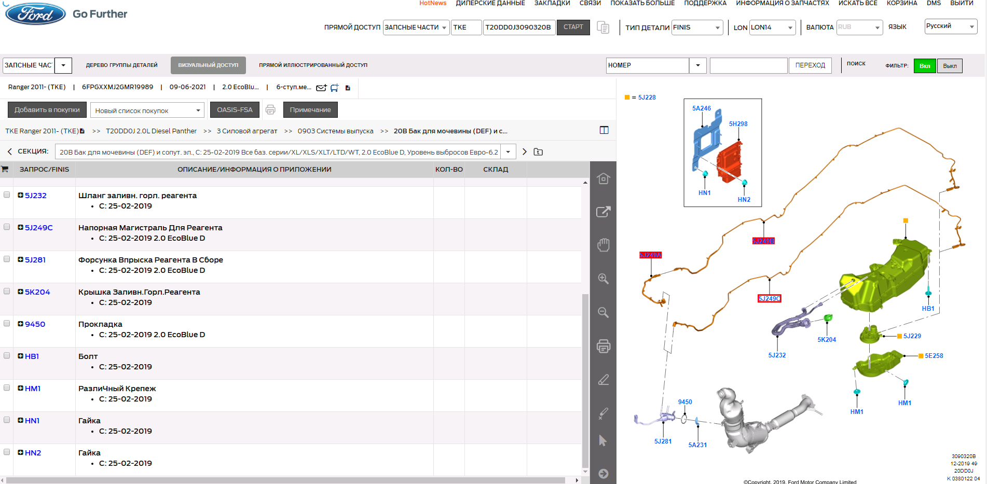
Task: Toggle split view layout icon
Action: (604, 130)
